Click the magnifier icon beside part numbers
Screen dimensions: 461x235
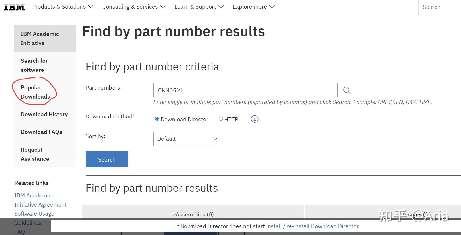point(347,90)
